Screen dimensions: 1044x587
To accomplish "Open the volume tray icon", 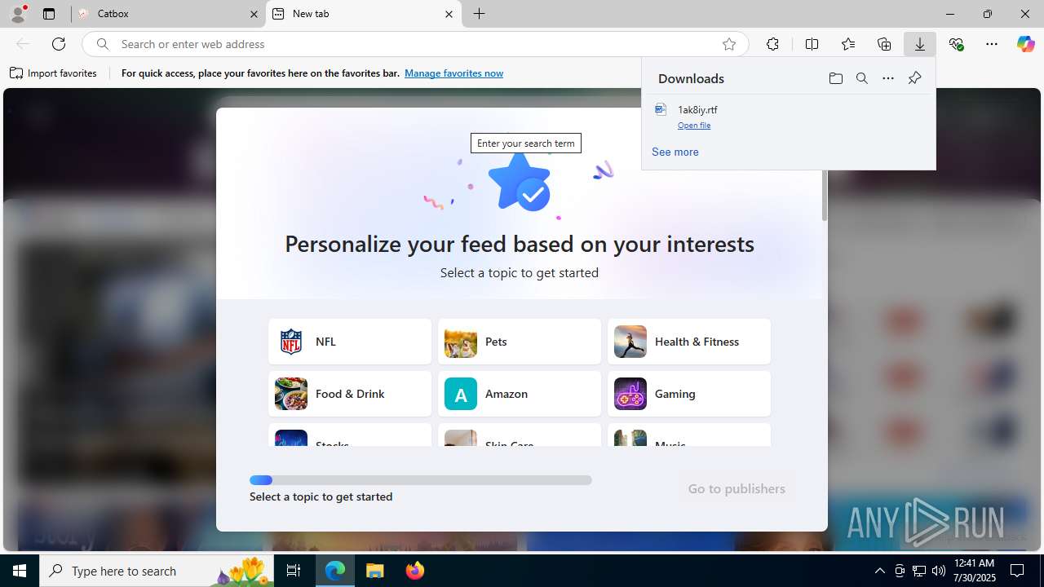I will pos(938,571).
